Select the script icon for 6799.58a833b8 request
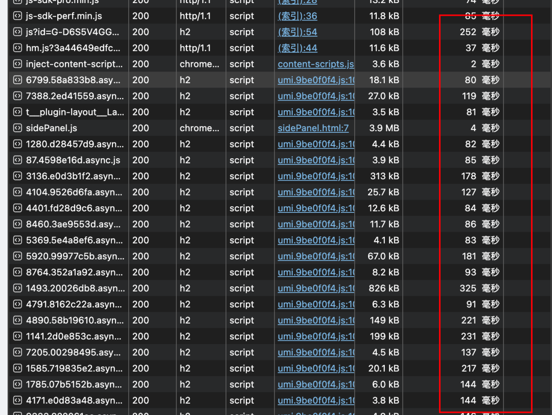This screenshot has height=415, width=552. (17, 80)
